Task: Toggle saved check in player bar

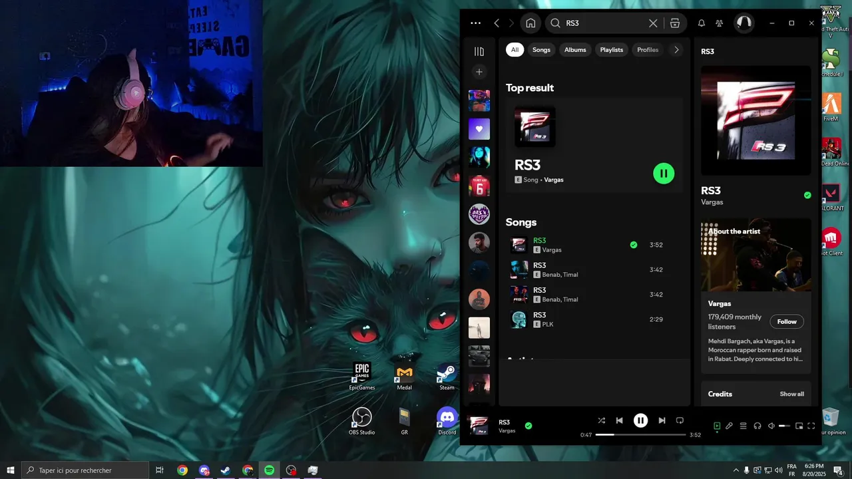Action: tap(529, 426)
